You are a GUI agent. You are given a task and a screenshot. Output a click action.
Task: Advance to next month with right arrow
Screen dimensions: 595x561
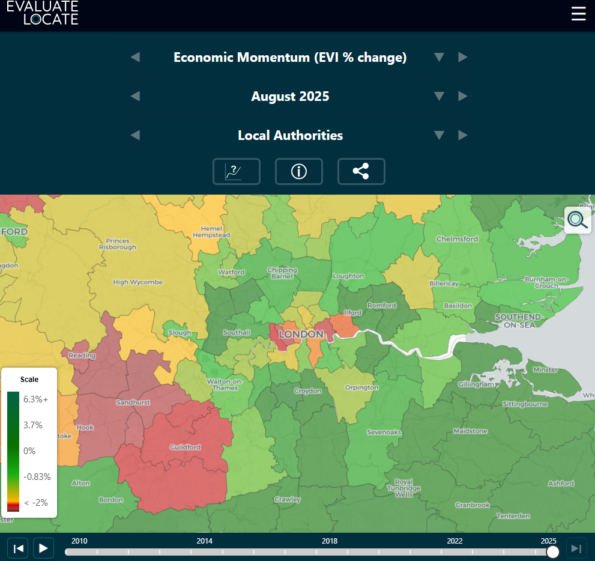click(x=463, y=96)
